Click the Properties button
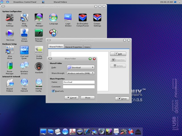Viewport: 182px width, 136px height. 118,60
